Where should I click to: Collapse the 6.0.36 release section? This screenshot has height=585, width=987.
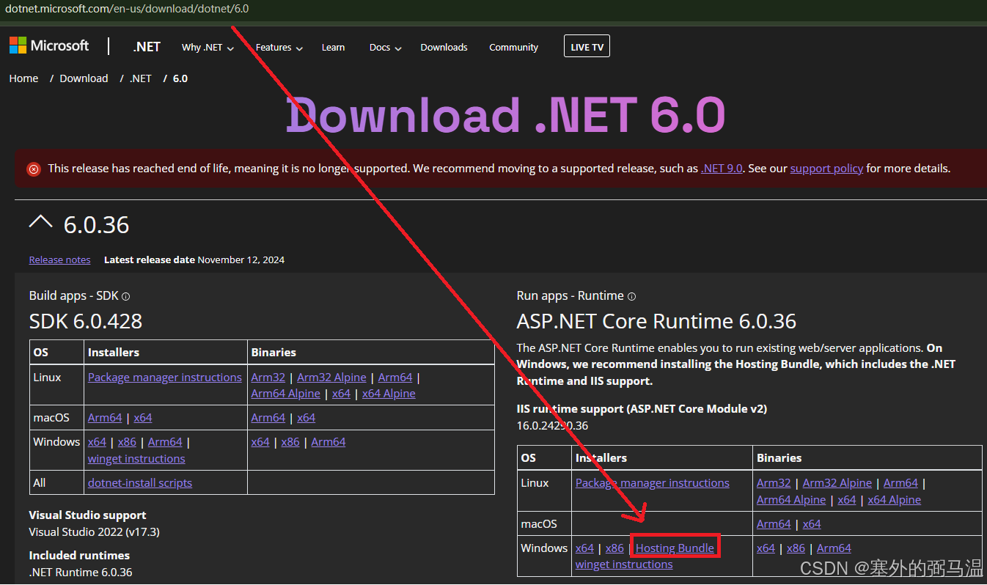[41, 222]
